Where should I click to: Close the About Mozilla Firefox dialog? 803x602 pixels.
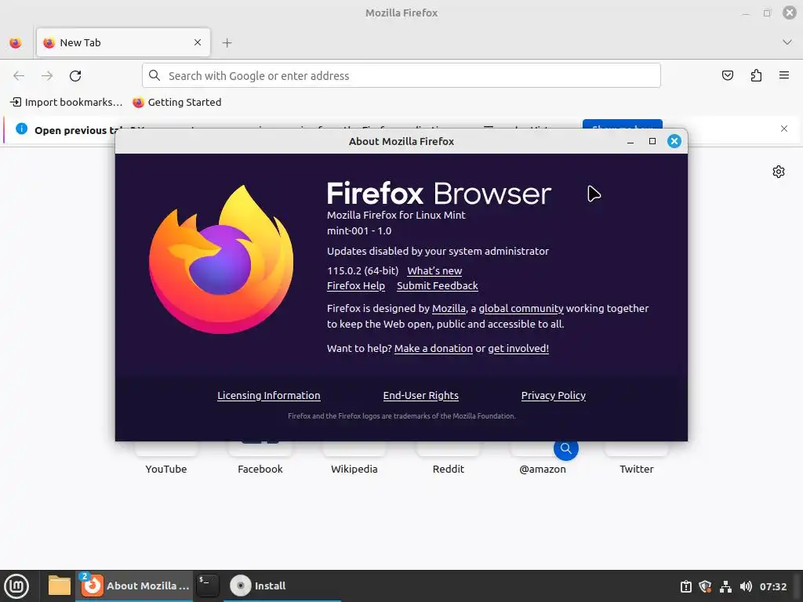point(674,141)
